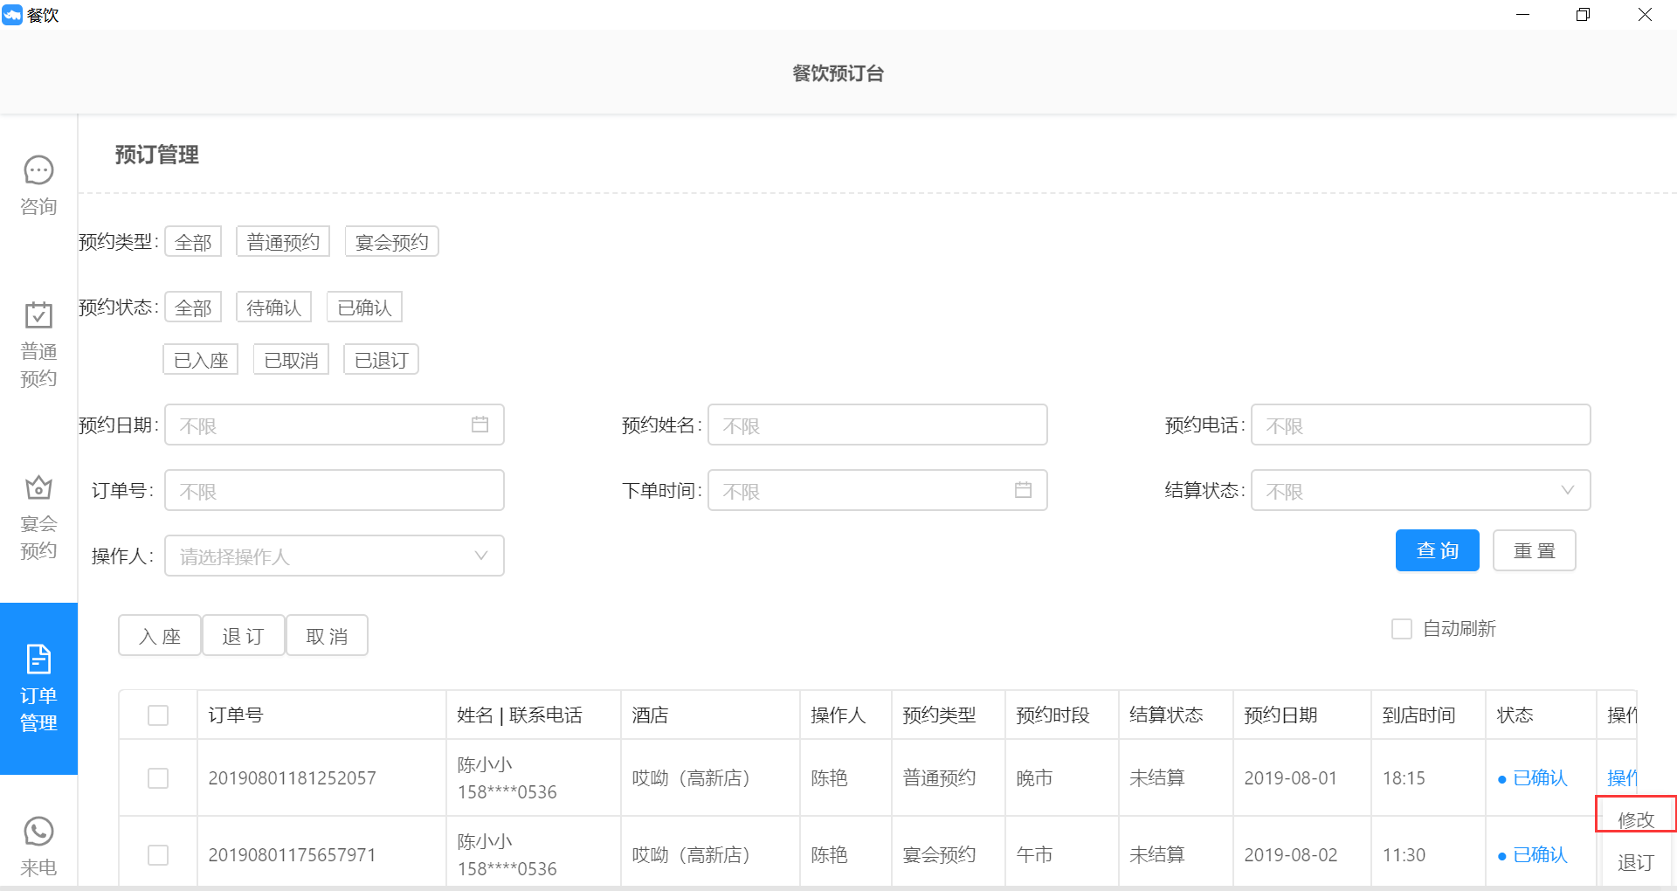This screenshot has height=891, width=1677.
Task: Click the 到店时间 column header
Action: tap(1418, 715)
